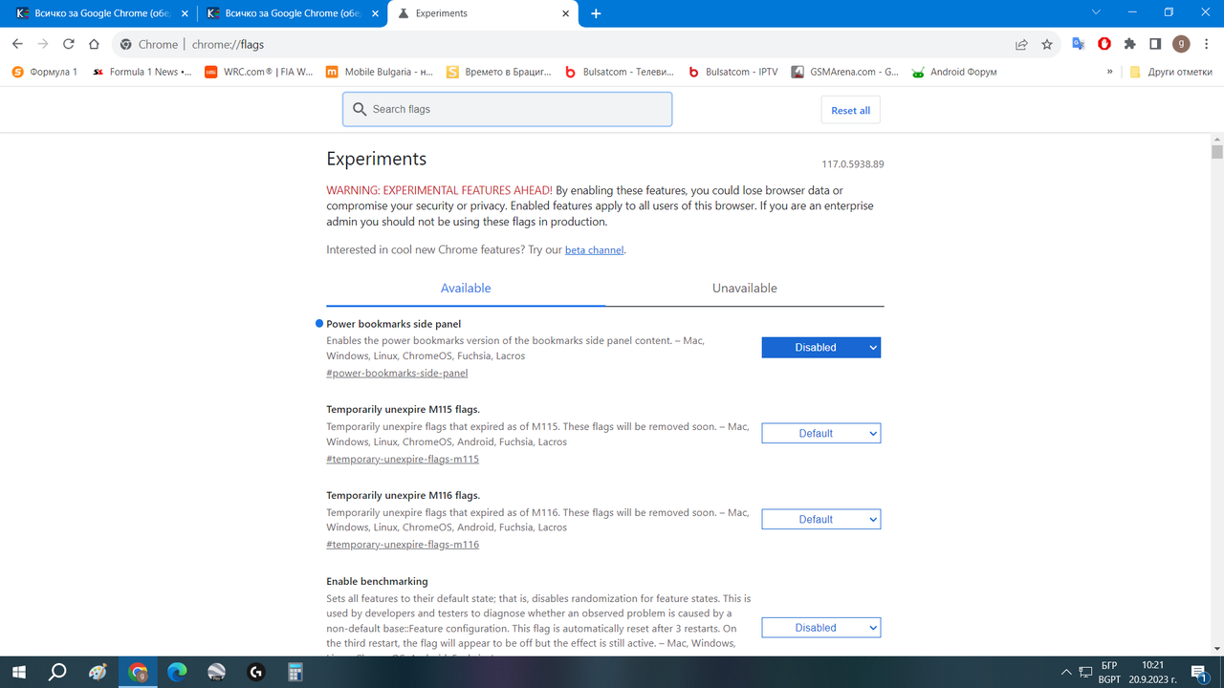Image resolution: width=1224 pixels, height=688 pixels.
Task: Bookmark this page with the star icon
Action: (x=1047, y=44)
